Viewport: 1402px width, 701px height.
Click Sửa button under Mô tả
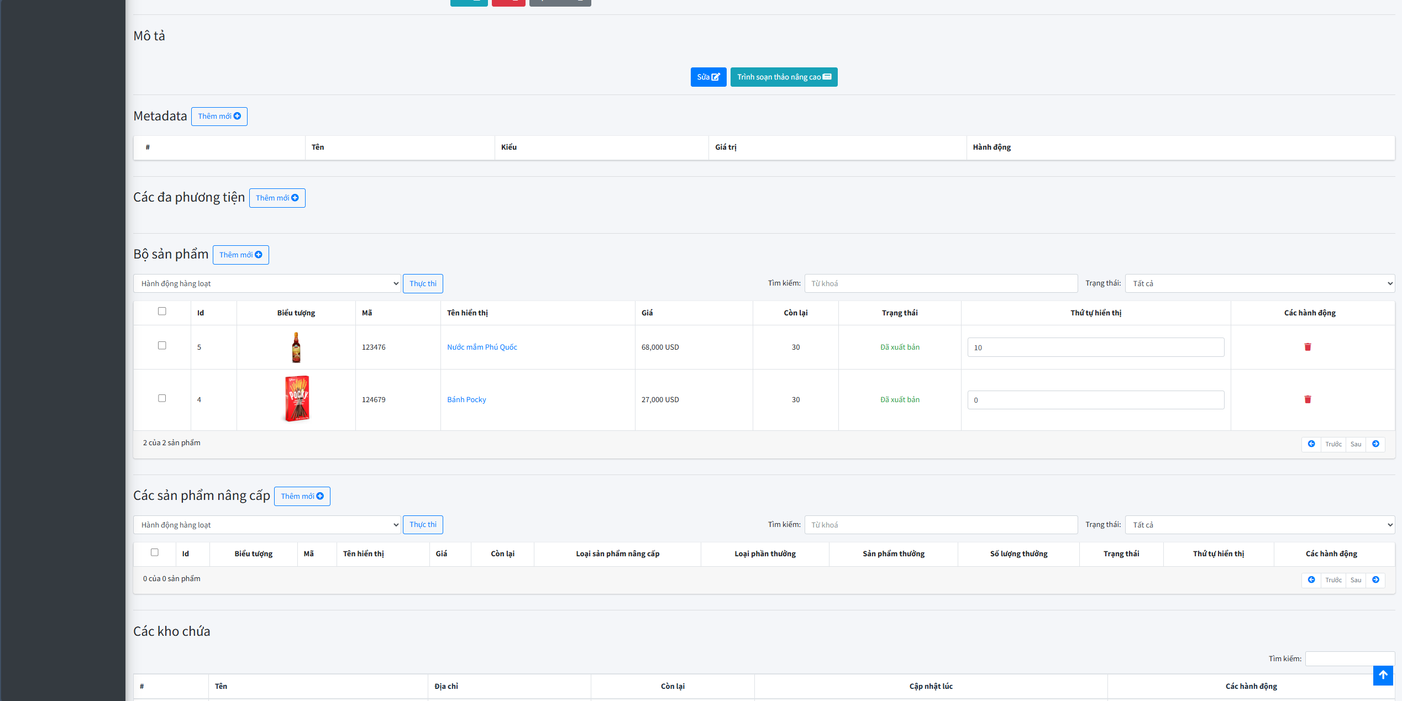708,77
